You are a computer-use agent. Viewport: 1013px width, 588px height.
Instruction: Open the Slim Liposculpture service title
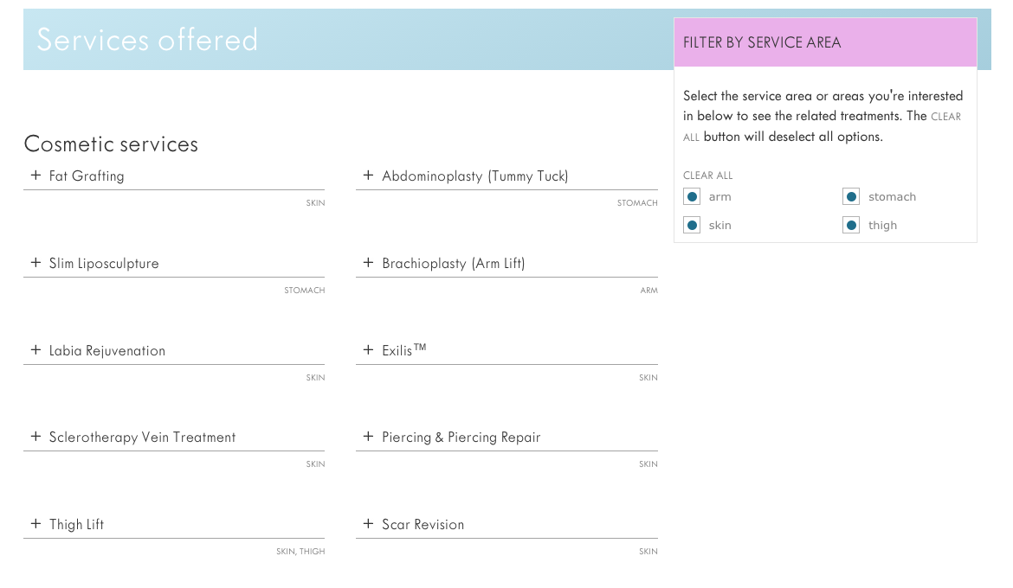(104, 264)
